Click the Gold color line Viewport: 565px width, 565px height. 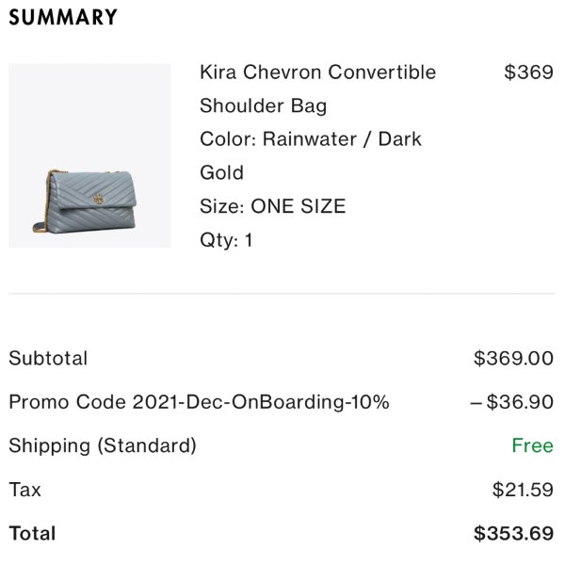(x=222, y=172)
